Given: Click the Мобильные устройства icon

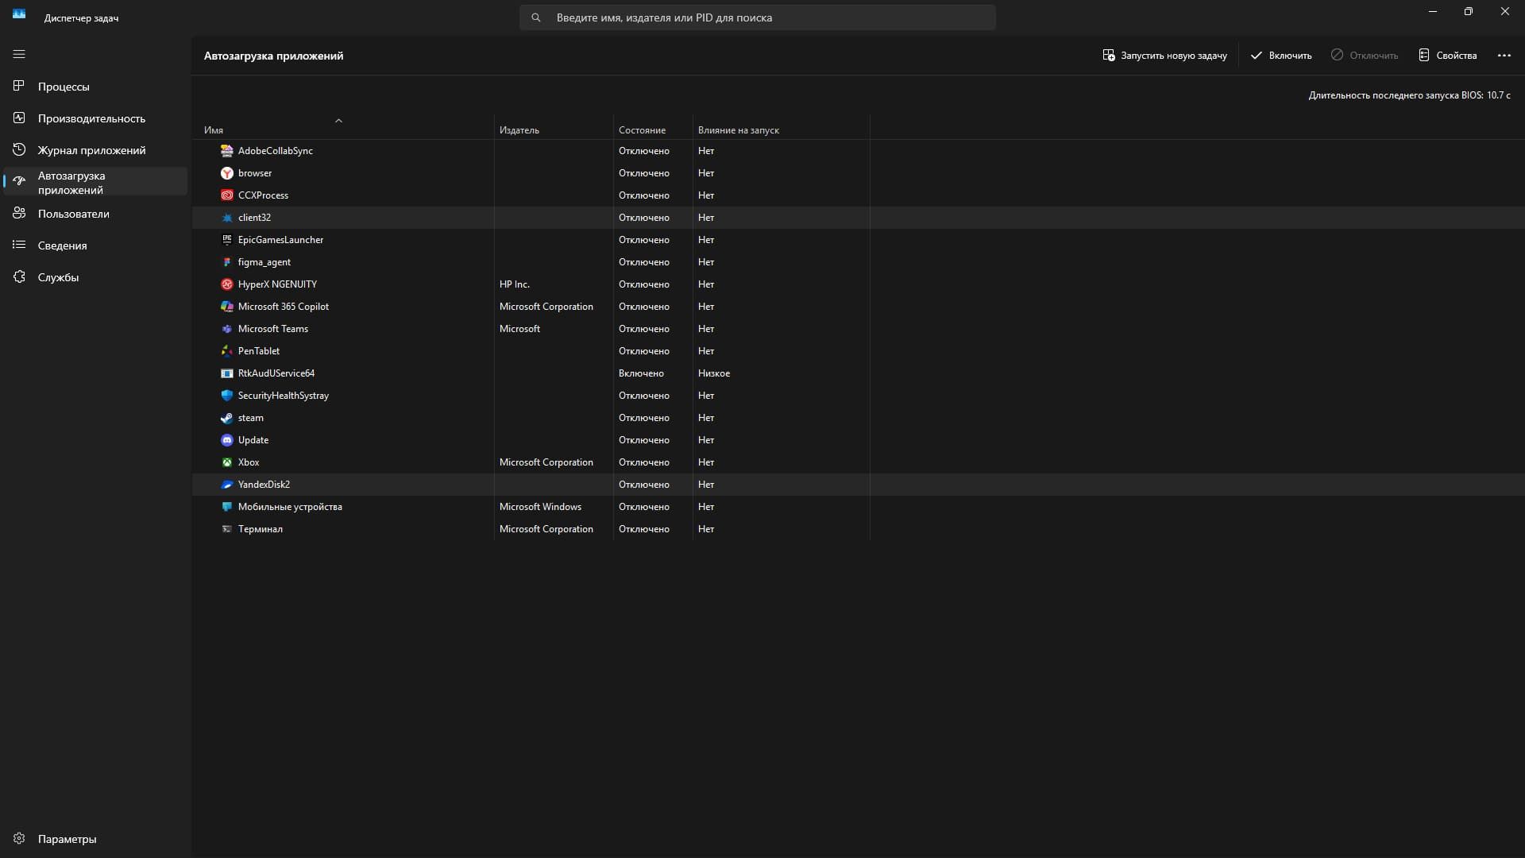Looking at the screenshot, I should coord(227,507).
